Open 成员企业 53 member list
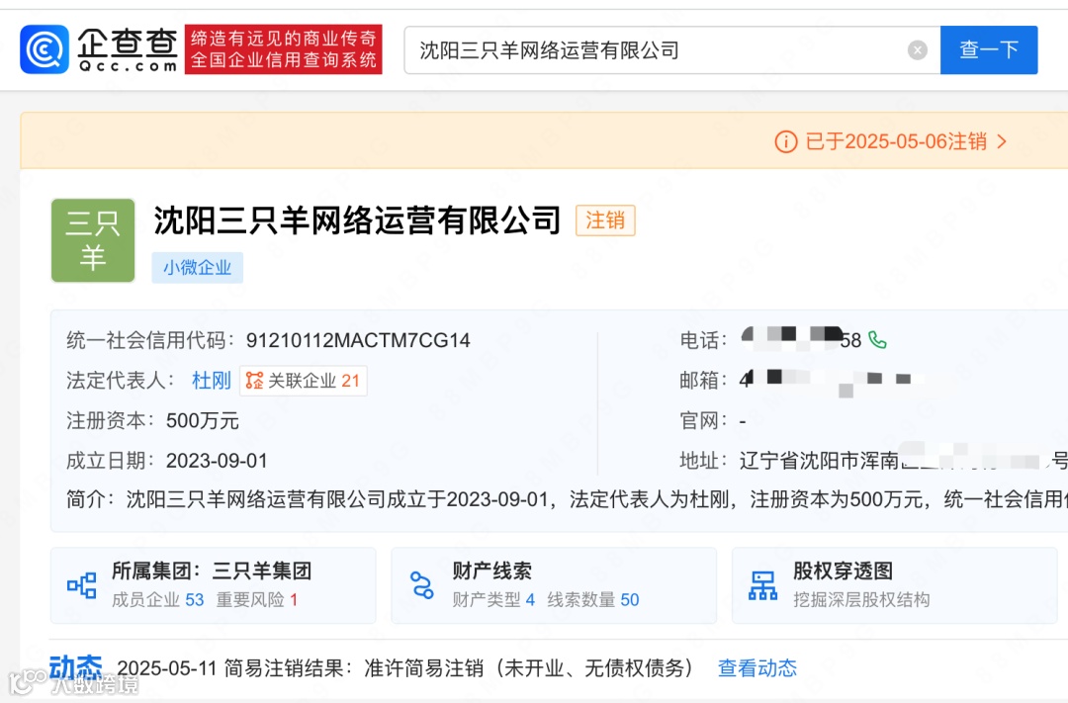This screenshot has width=1068, height=703. coord(158,599)
